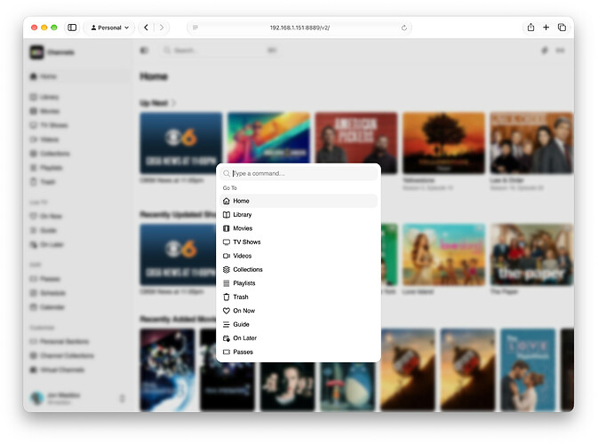Open the Love Island thumbnail
Screen dimensions: 598x444
[x=444, y=255]
